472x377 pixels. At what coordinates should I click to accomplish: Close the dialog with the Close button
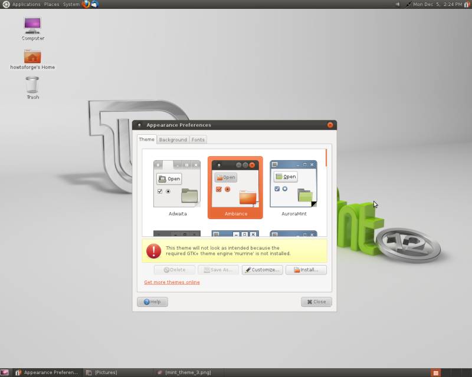316,302
